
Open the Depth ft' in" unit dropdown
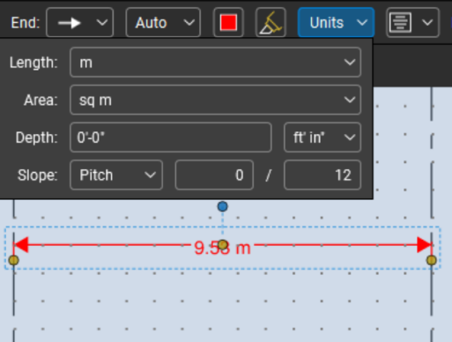pos(322,138)
